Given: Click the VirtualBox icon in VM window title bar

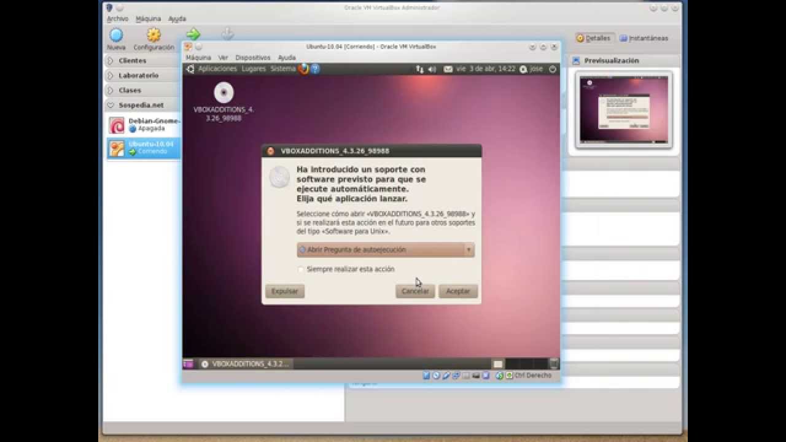Looking at the screenshot, I should [189, 47].
